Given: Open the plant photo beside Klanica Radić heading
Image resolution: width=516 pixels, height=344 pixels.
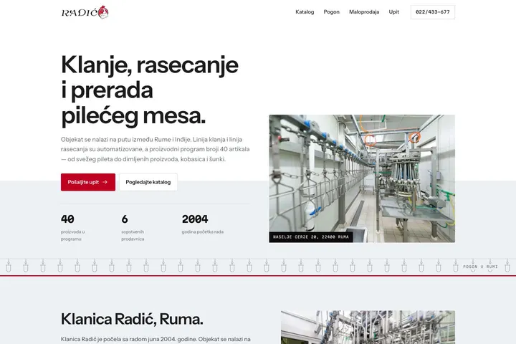Looking at the screenshot, I should click(368, 328).
